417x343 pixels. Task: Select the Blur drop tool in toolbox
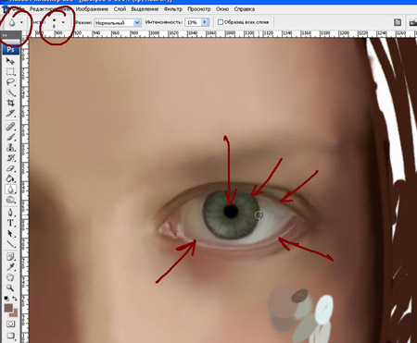[x=10, y=190]
